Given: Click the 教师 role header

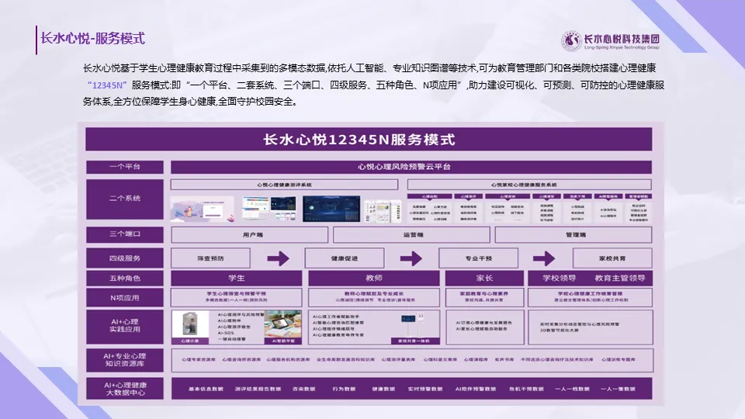Looking at the screenshot, I should click(374, 279).
